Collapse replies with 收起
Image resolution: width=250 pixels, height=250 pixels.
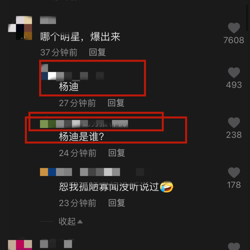[x=67, y=221]
